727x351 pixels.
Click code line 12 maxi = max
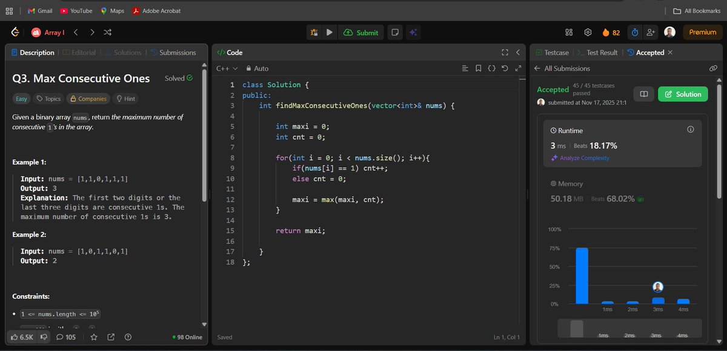point(338,199)
